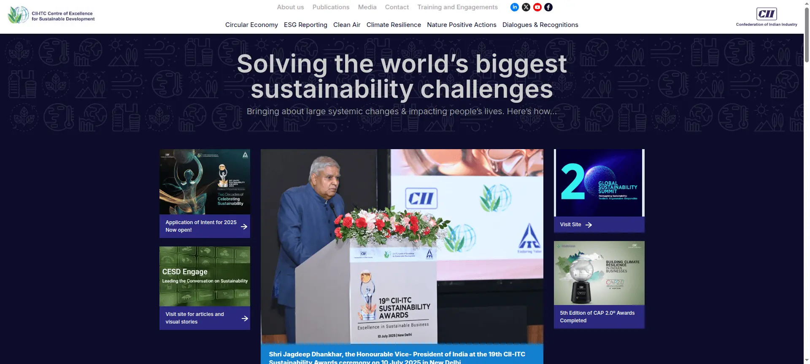The width and height of the screenshot is (810, 364).
Task: Open the Facebook social icon
Action: [548, 7]
